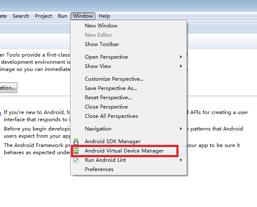Image resolution: width=257 pixels, height=207 pixels.
Task: Expand the Navigation submenu
Action: click(128, 129)
